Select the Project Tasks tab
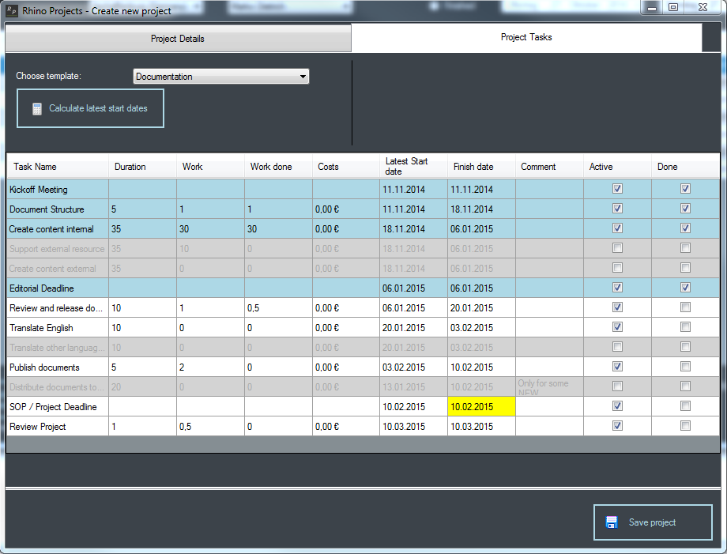Viewport: 727px width, 554px height. (x=526, y=38)
